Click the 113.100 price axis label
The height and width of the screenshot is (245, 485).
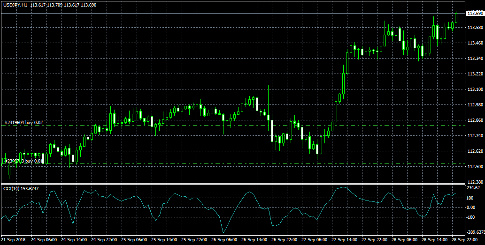[473, 89]
